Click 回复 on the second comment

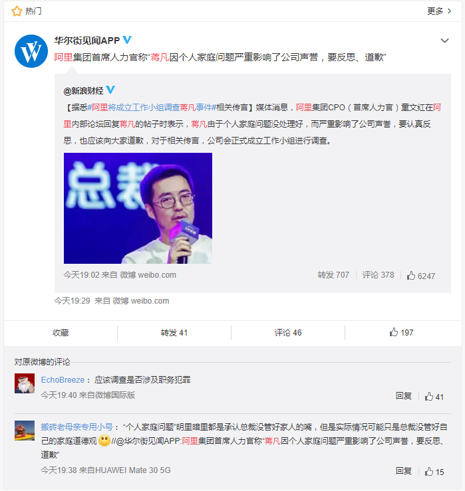[x=403, y=471]
